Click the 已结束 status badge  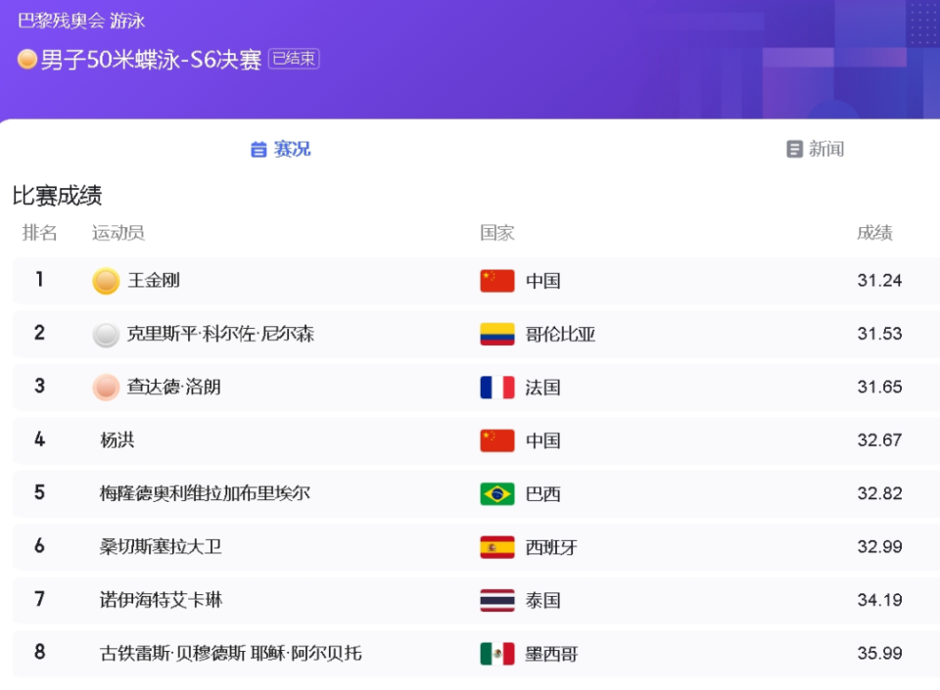[x=293, y=58]
